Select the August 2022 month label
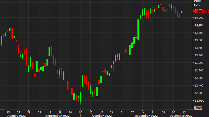The height and width of the screenshot is (117, 209). 16,115
